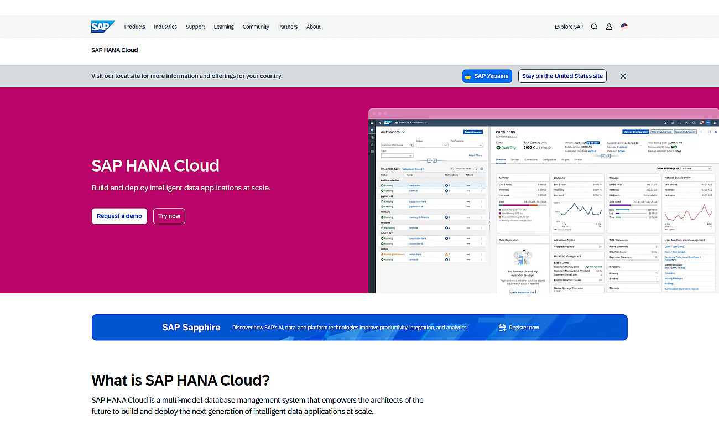Open Show KPI Usage for Last hour dropdown

[696, 168]
